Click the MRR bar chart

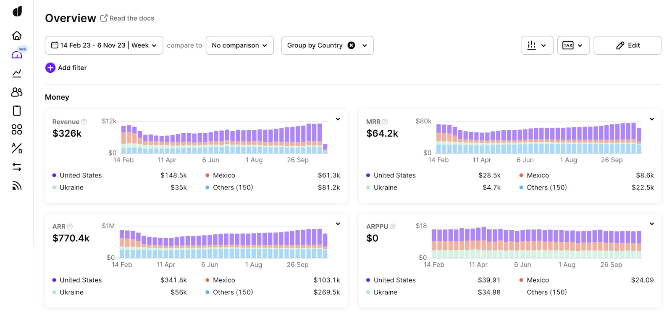539,138
